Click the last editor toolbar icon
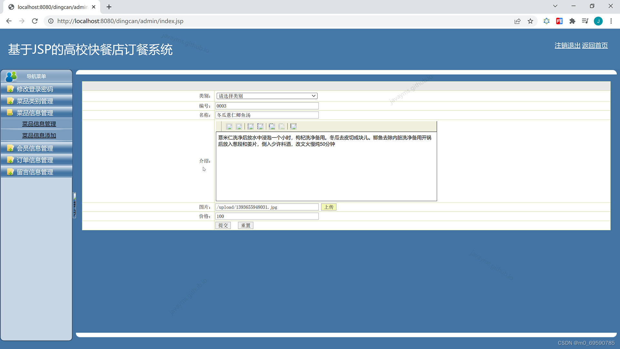The height and width of the screenshot is (349, 620). (x=293, y=126)
